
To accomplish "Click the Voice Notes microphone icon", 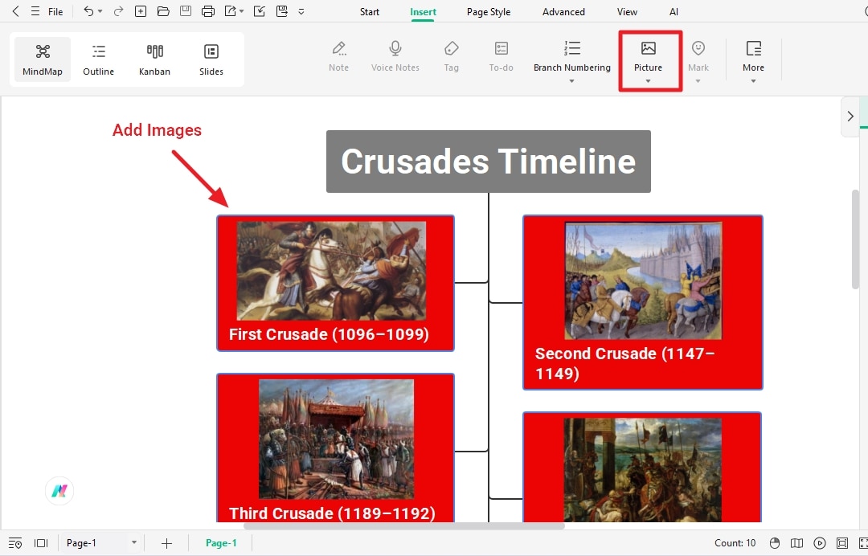I will [x=395, y=49].
